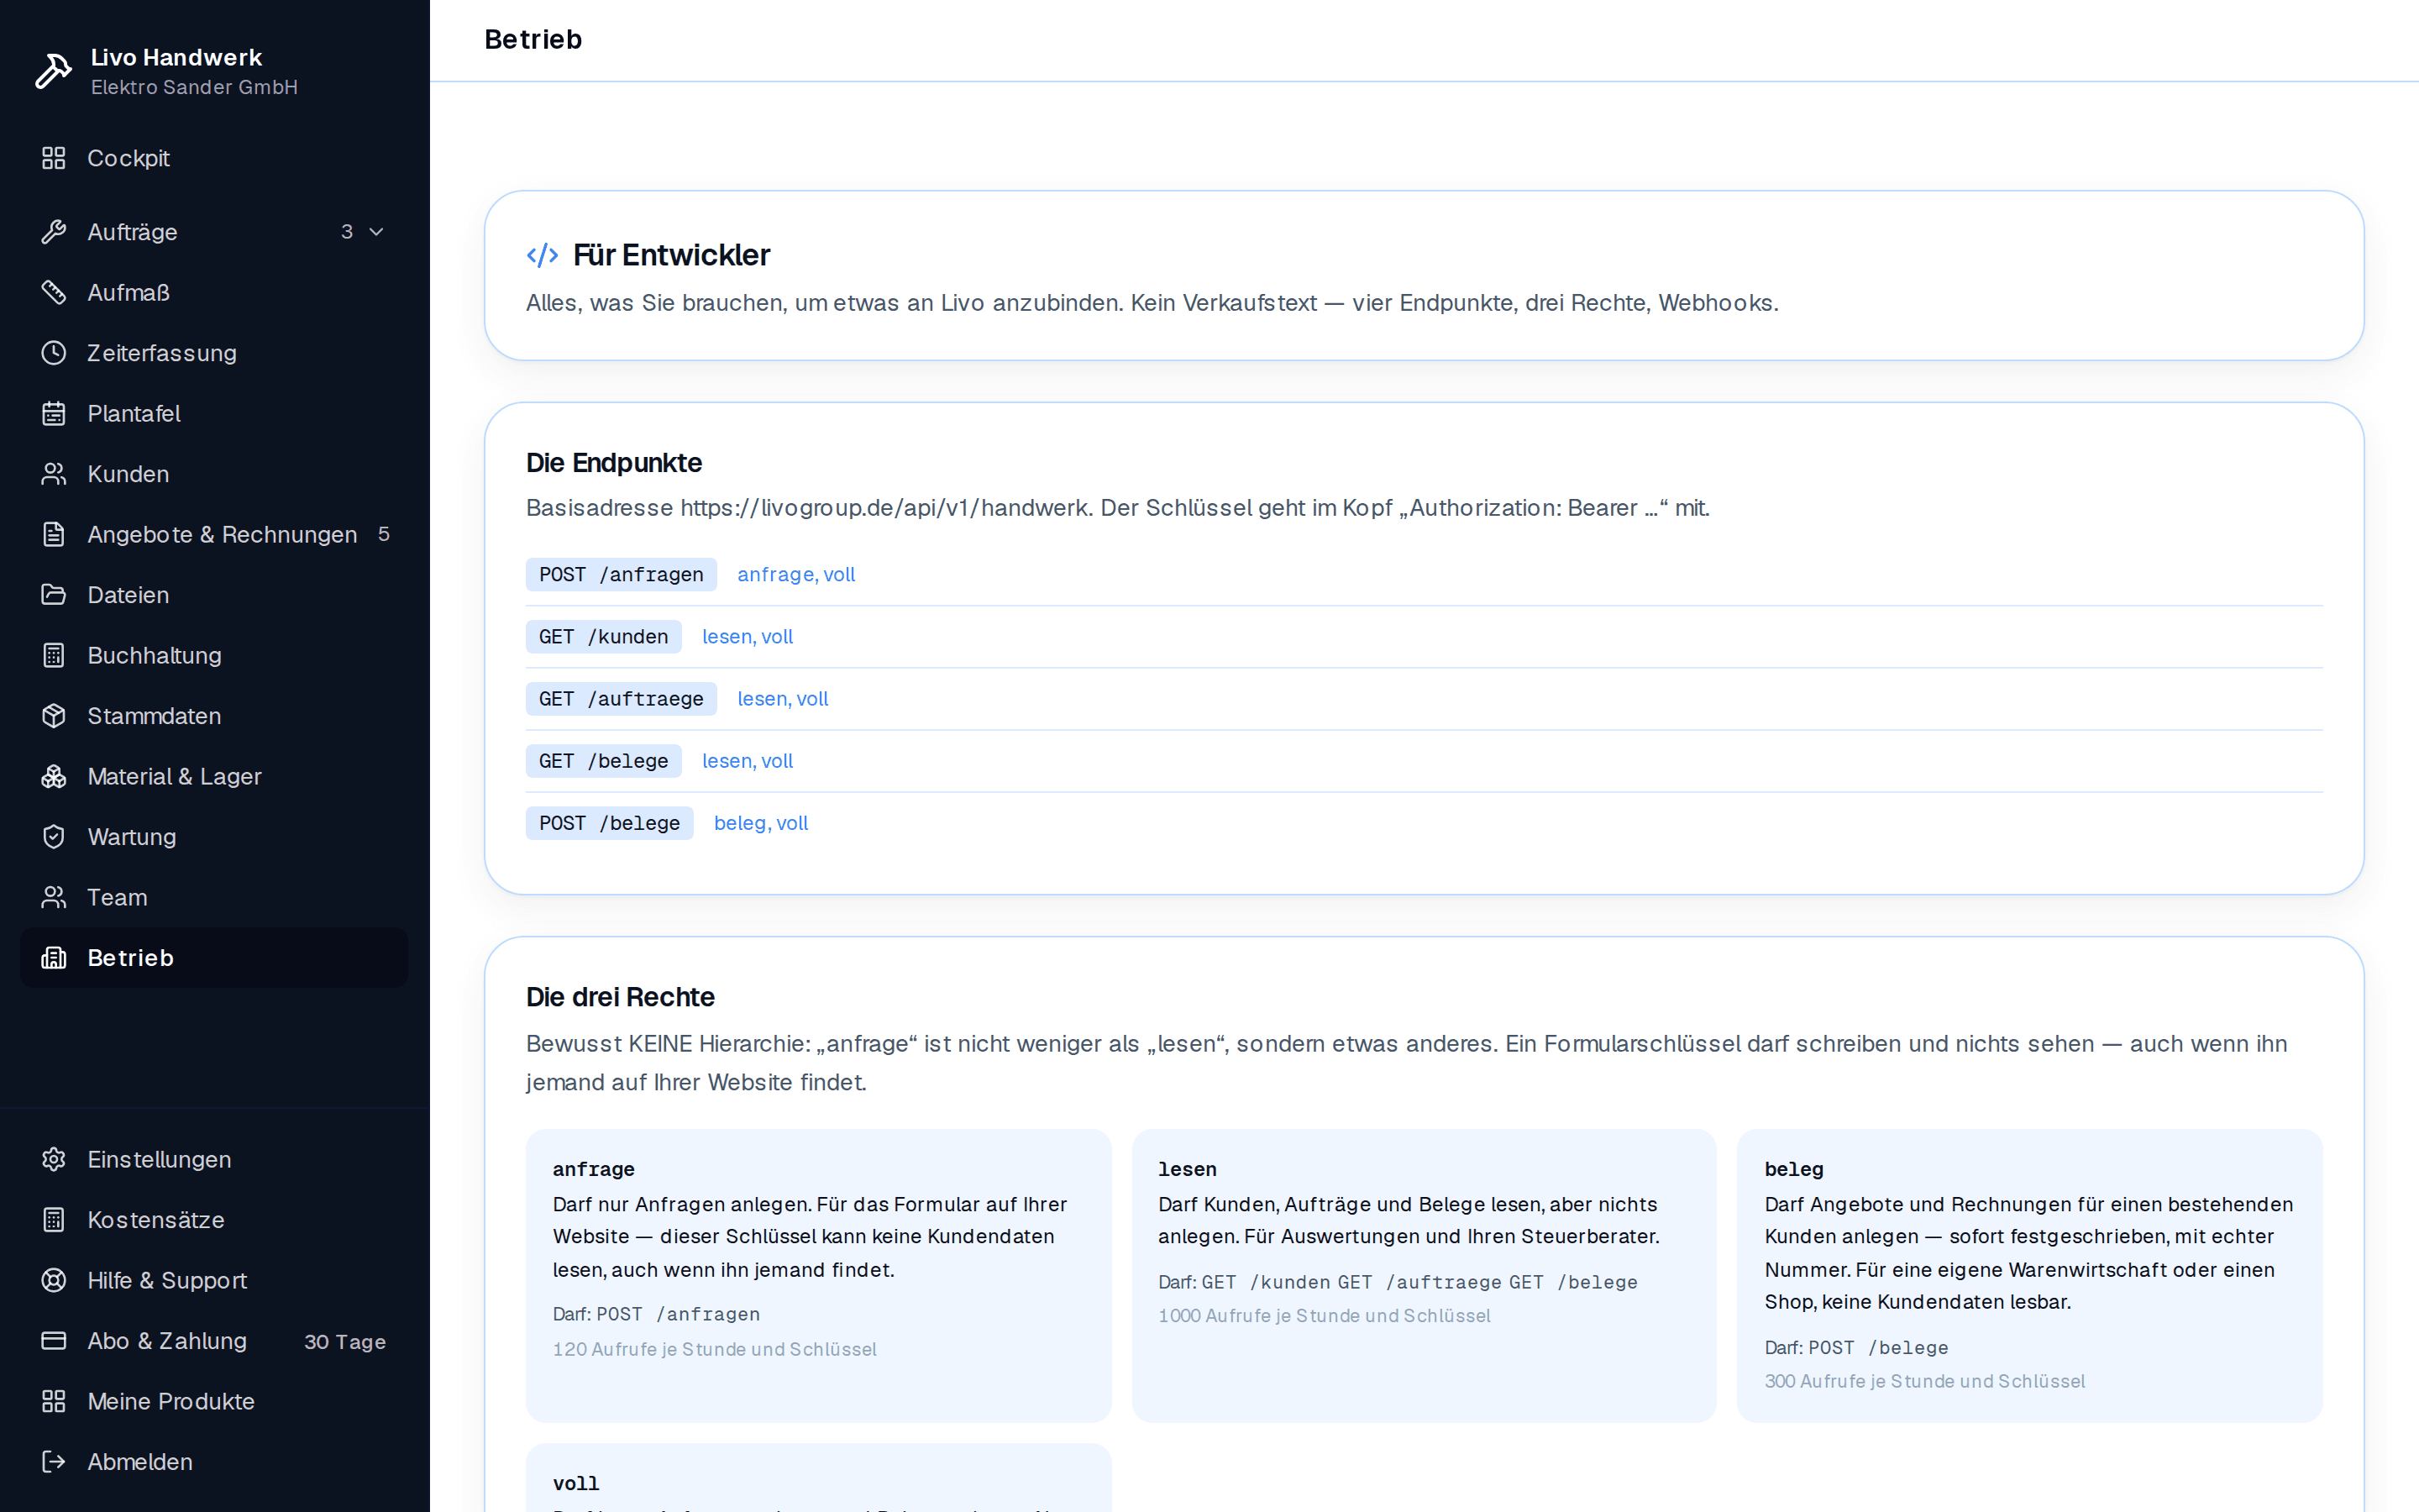The height and width of the screenshot is (1512, 2419).
Task: Click the Material & Lager boxes icon
Action: [x=54, y=776]
